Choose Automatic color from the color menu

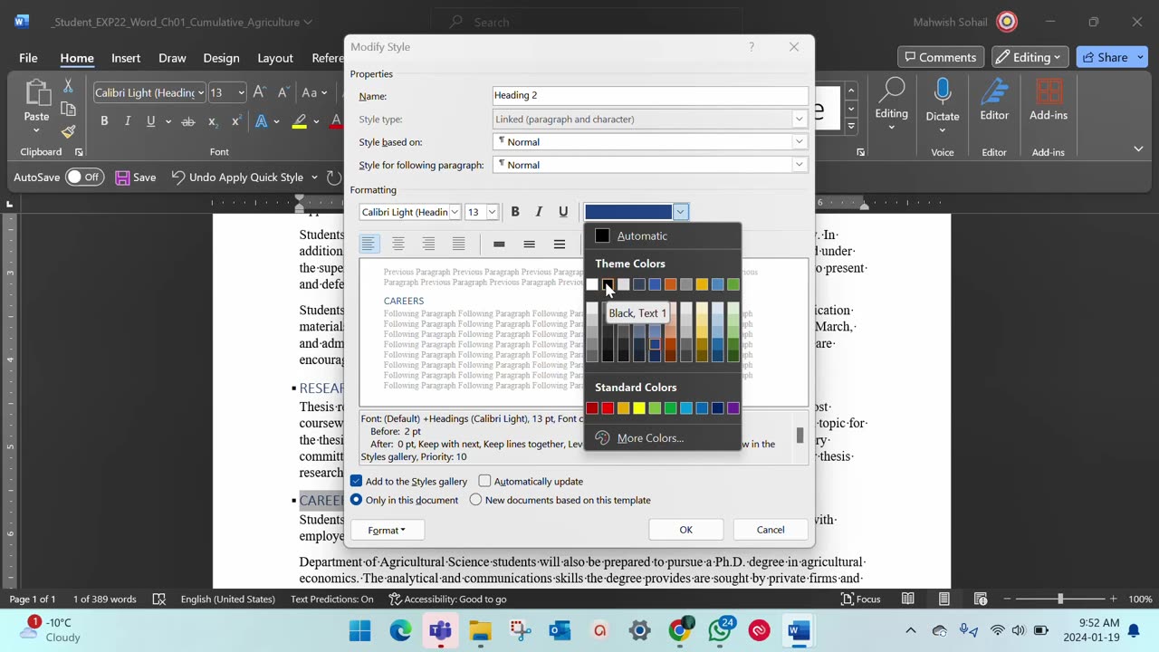click(x=641, y=236)
